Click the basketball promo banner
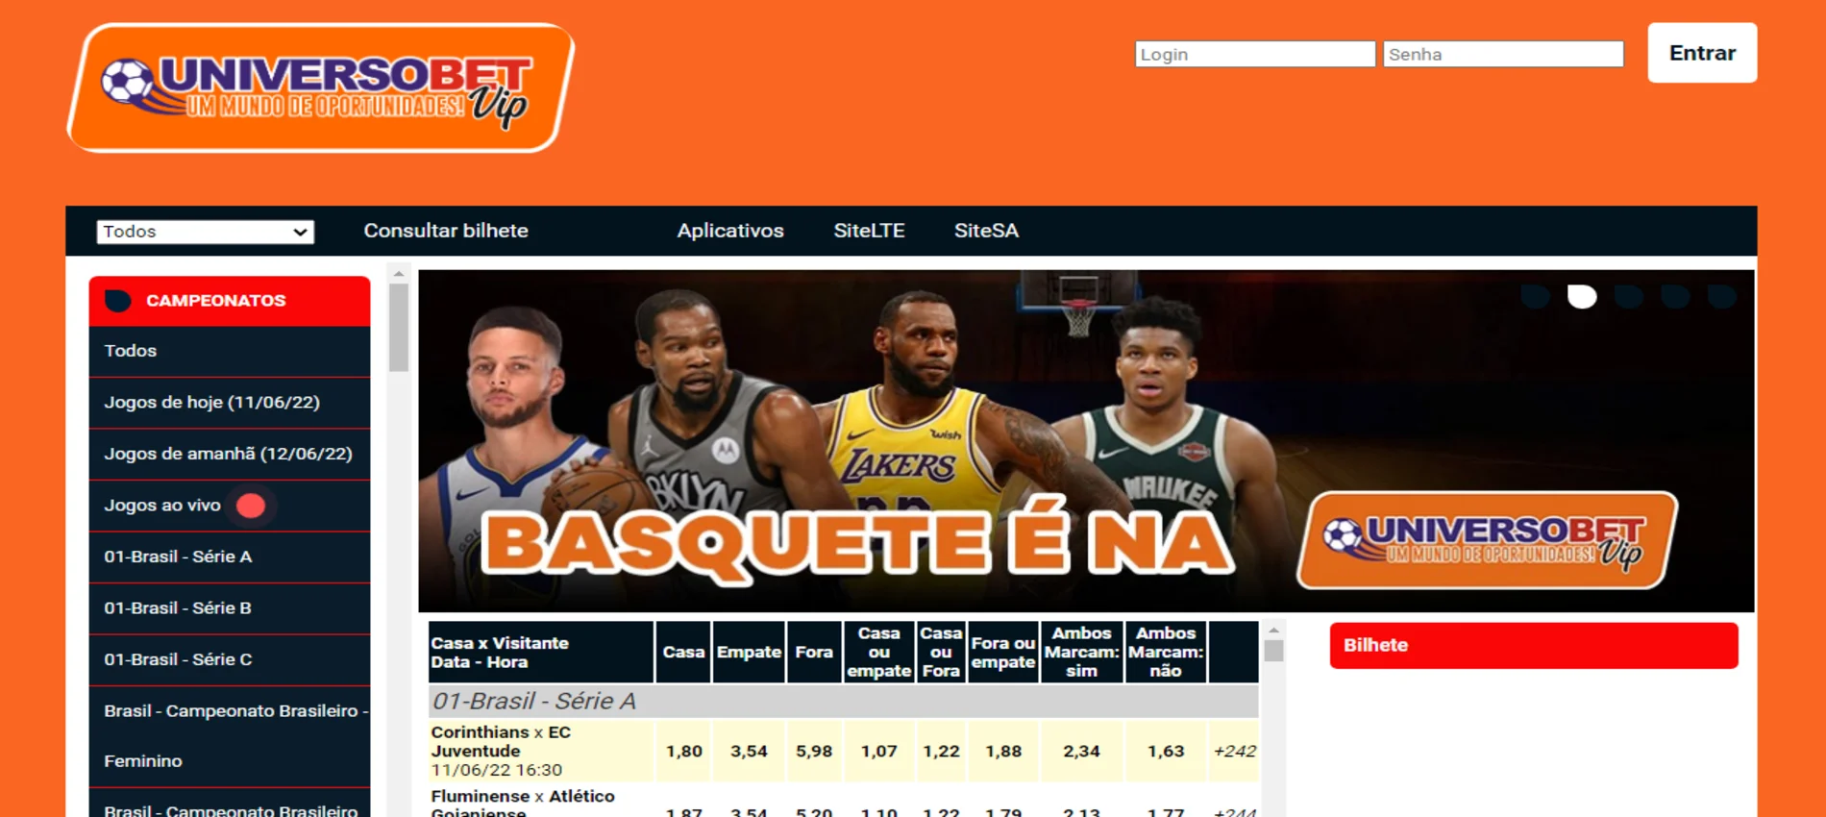 pyautogui.click(x=1086, y=441)
